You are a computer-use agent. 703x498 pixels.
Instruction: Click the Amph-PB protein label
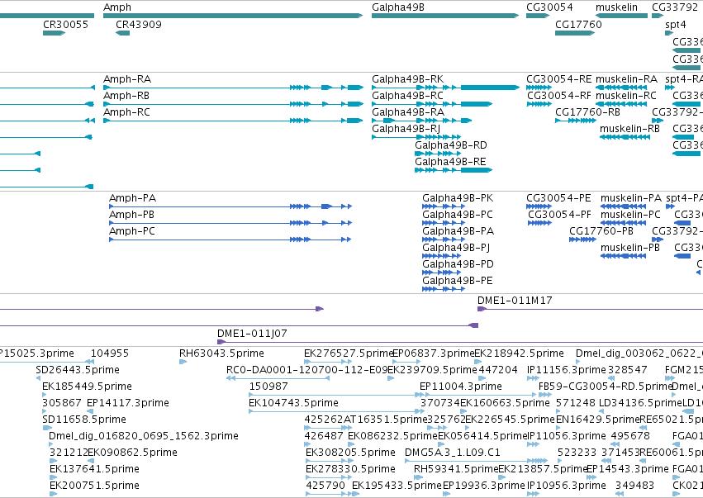132,215
